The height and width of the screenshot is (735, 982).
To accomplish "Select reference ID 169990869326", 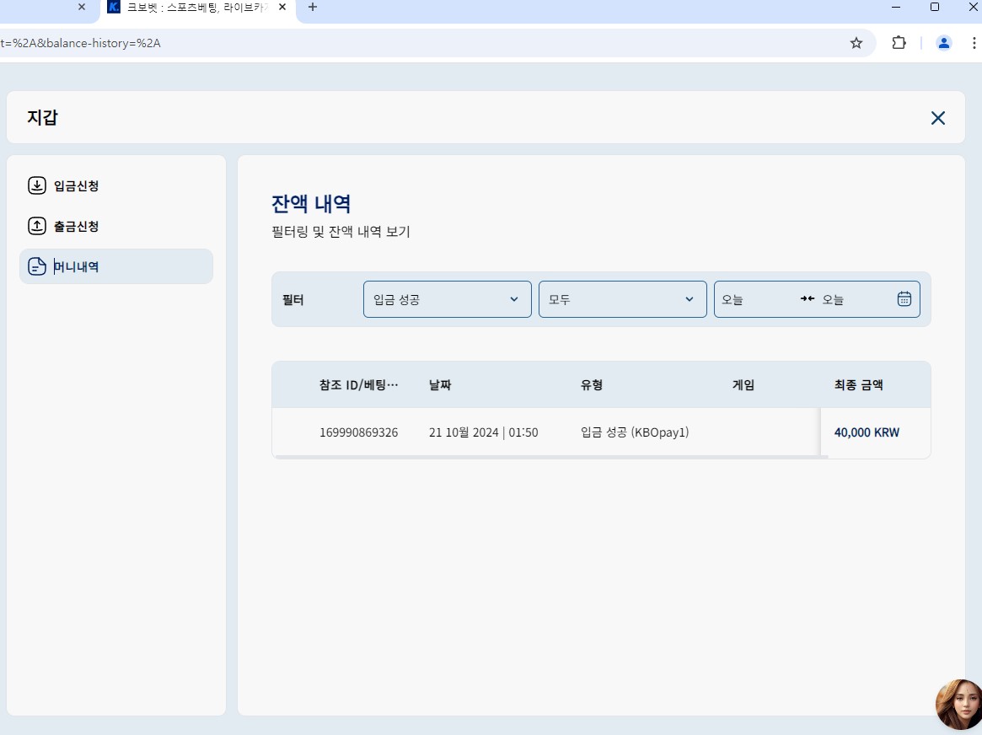I will click(x=359, y=432).
